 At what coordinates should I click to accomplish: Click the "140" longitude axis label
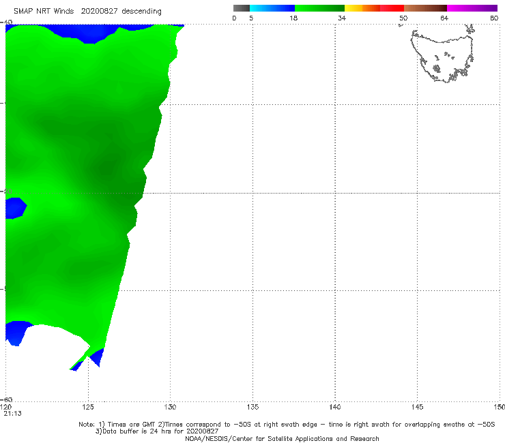tap(335, 408)
